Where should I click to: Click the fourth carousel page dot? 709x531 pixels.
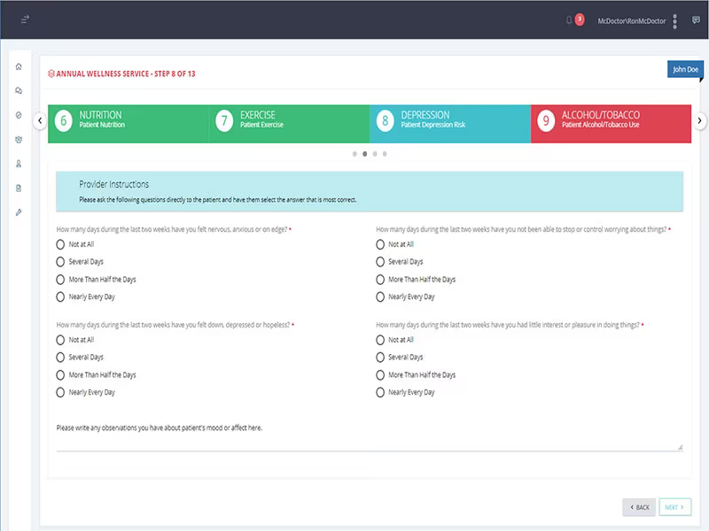[385, 154]
